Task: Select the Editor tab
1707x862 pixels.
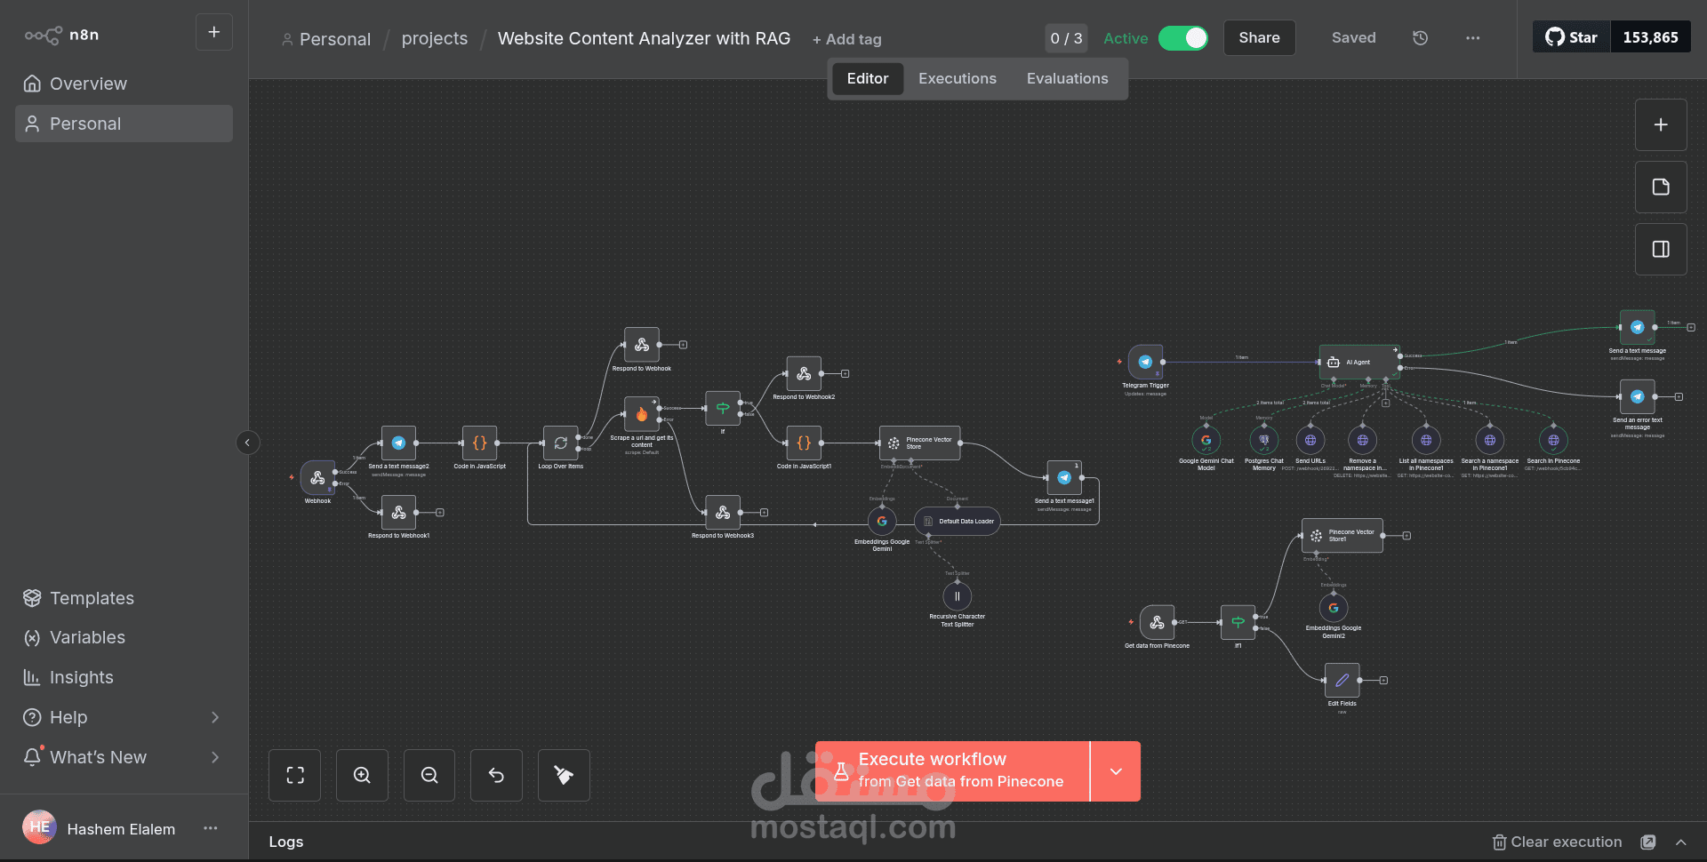Action: tap(867, 79)
